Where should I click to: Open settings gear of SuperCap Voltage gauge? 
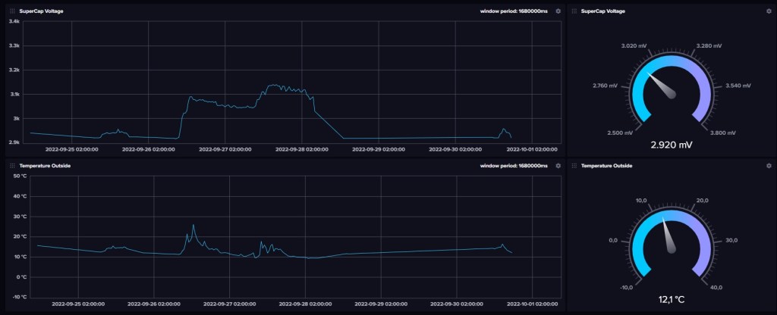pos(769,11)
